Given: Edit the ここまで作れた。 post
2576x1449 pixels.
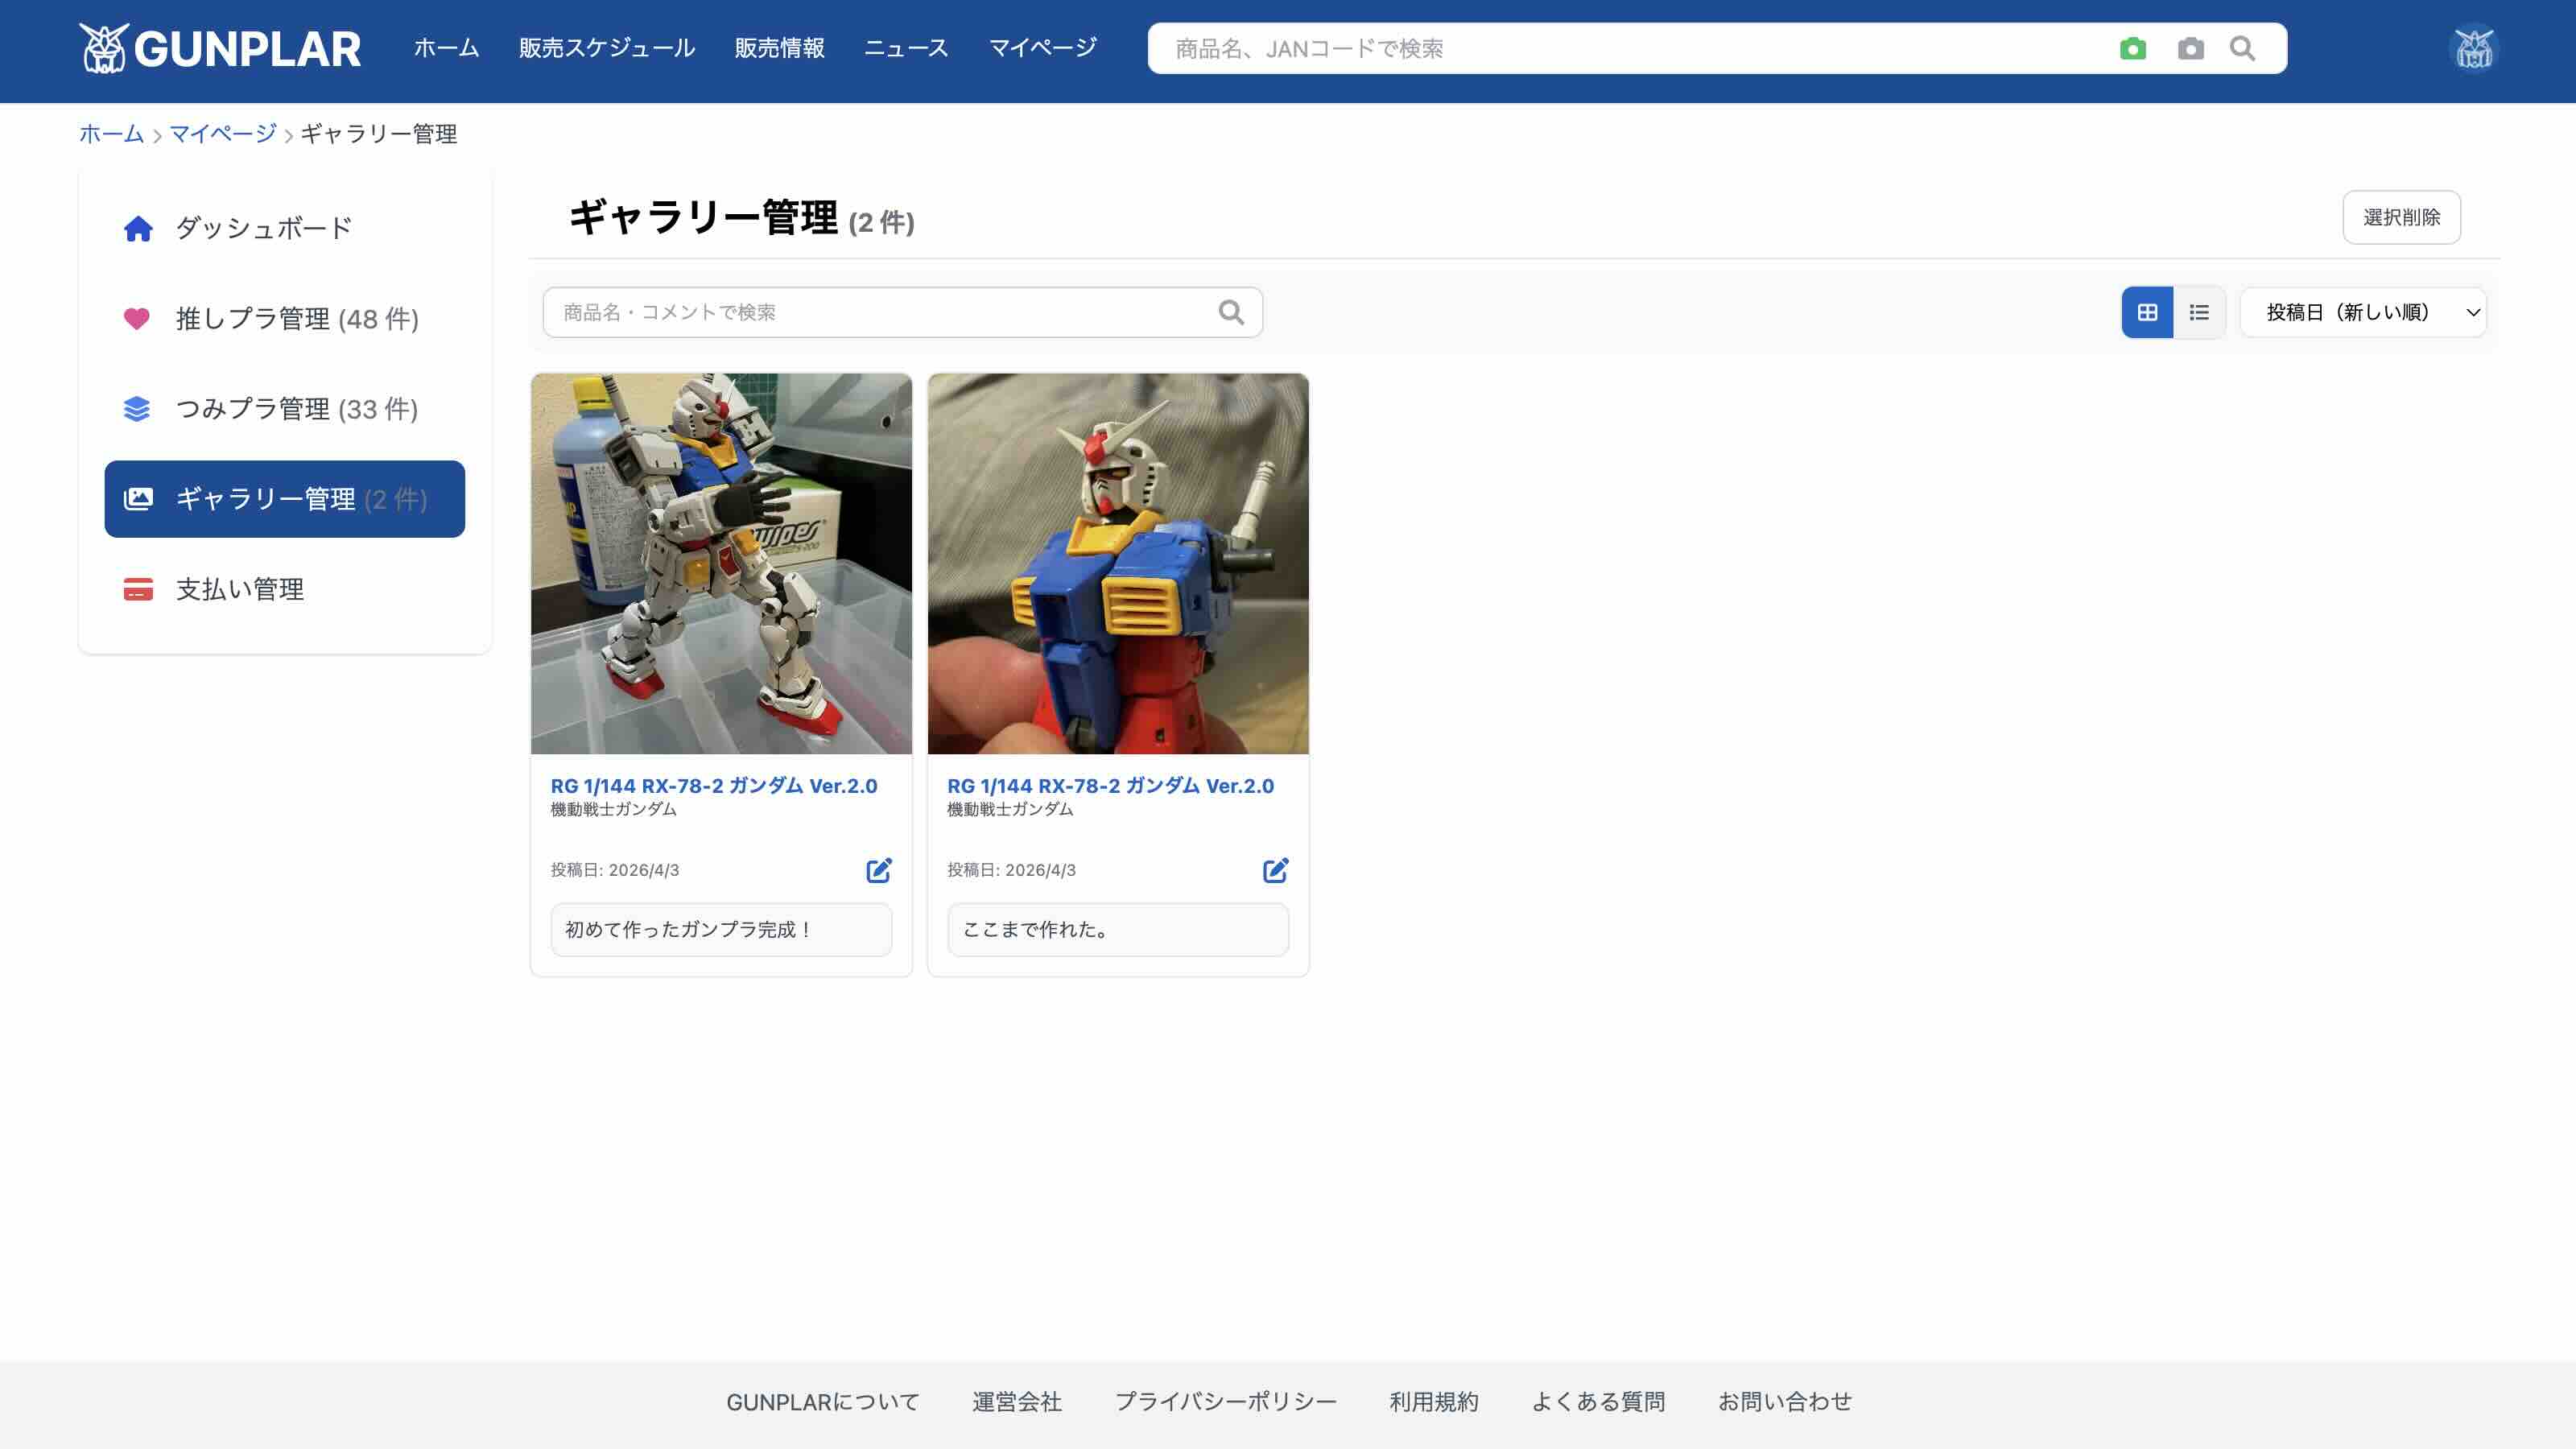Looking at the screenshot, I should coord(1275,869).
